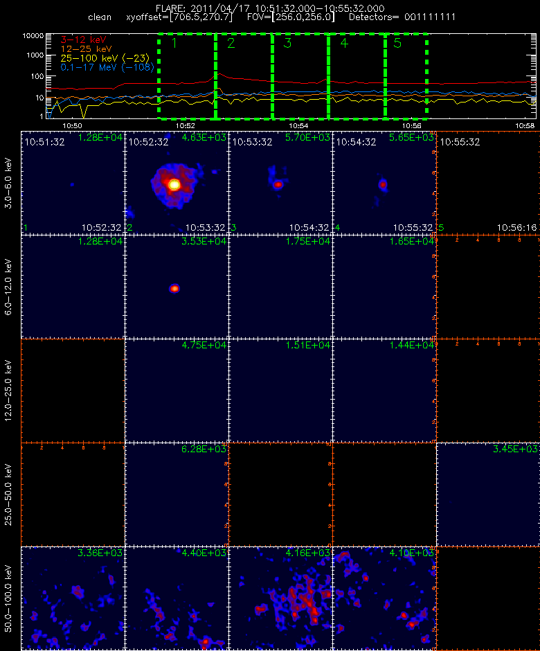Open the 6.0-12.0 keV image with 1.75E+04 peak
Image resolution: width=540 pixels, height=651 pixels.
click(280, 287)
